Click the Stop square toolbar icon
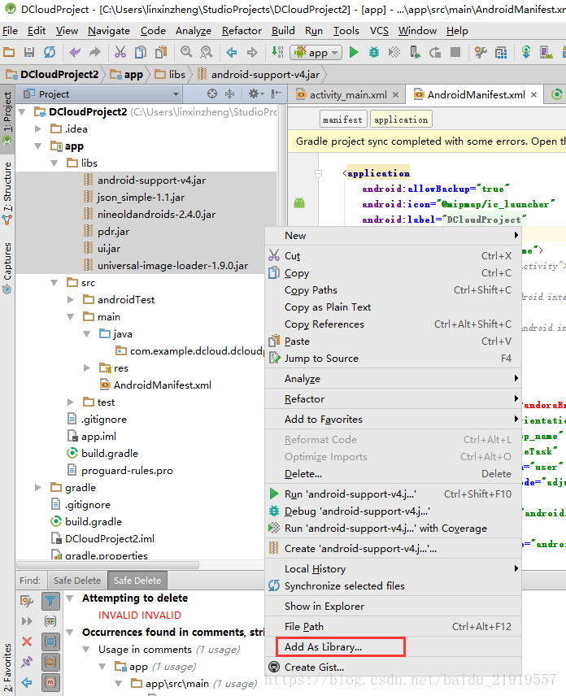 point(455,52)
